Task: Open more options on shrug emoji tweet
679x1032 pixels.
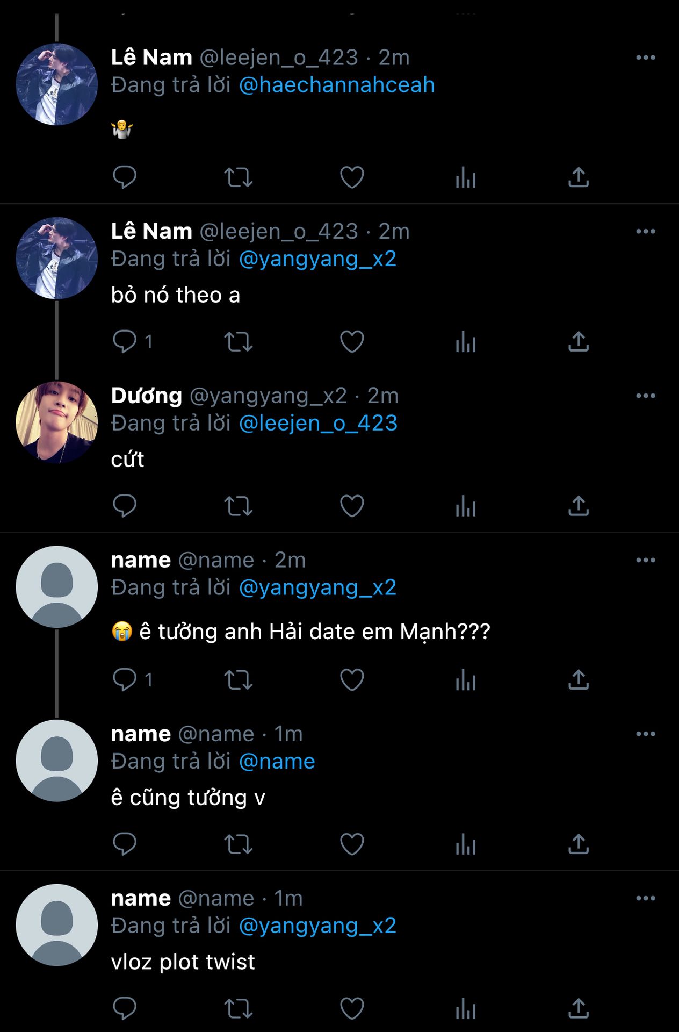Action: pos(645,58)
